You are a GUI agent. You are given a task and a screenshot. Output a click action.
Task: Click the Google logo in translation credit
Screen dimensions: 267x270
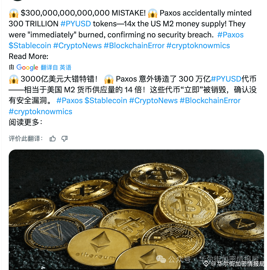[x=27, y=67]
